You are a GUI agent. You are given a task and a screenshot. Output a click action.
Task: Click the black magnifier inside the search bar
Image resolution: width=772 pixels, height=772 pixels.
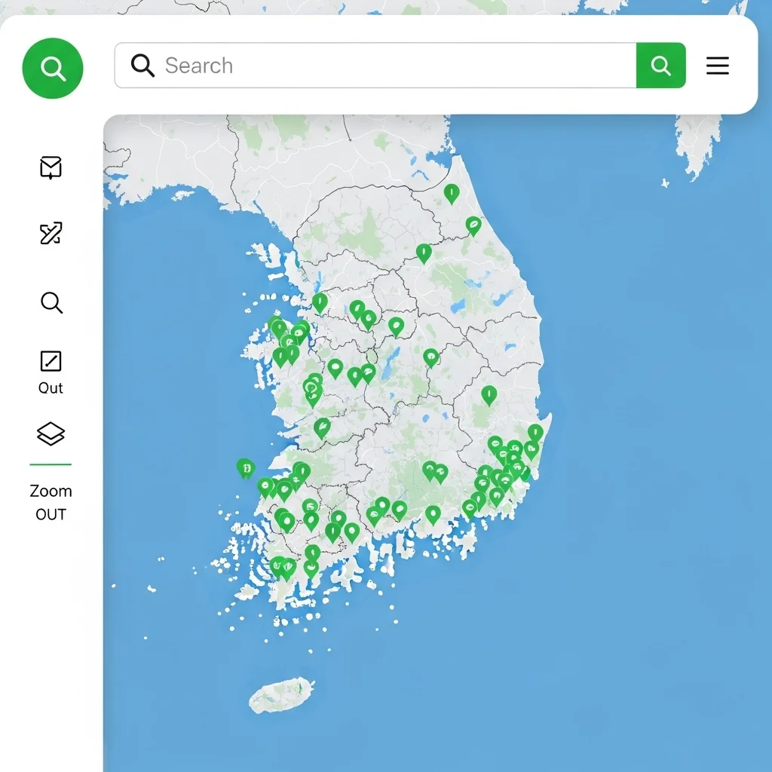click(142, 66)
